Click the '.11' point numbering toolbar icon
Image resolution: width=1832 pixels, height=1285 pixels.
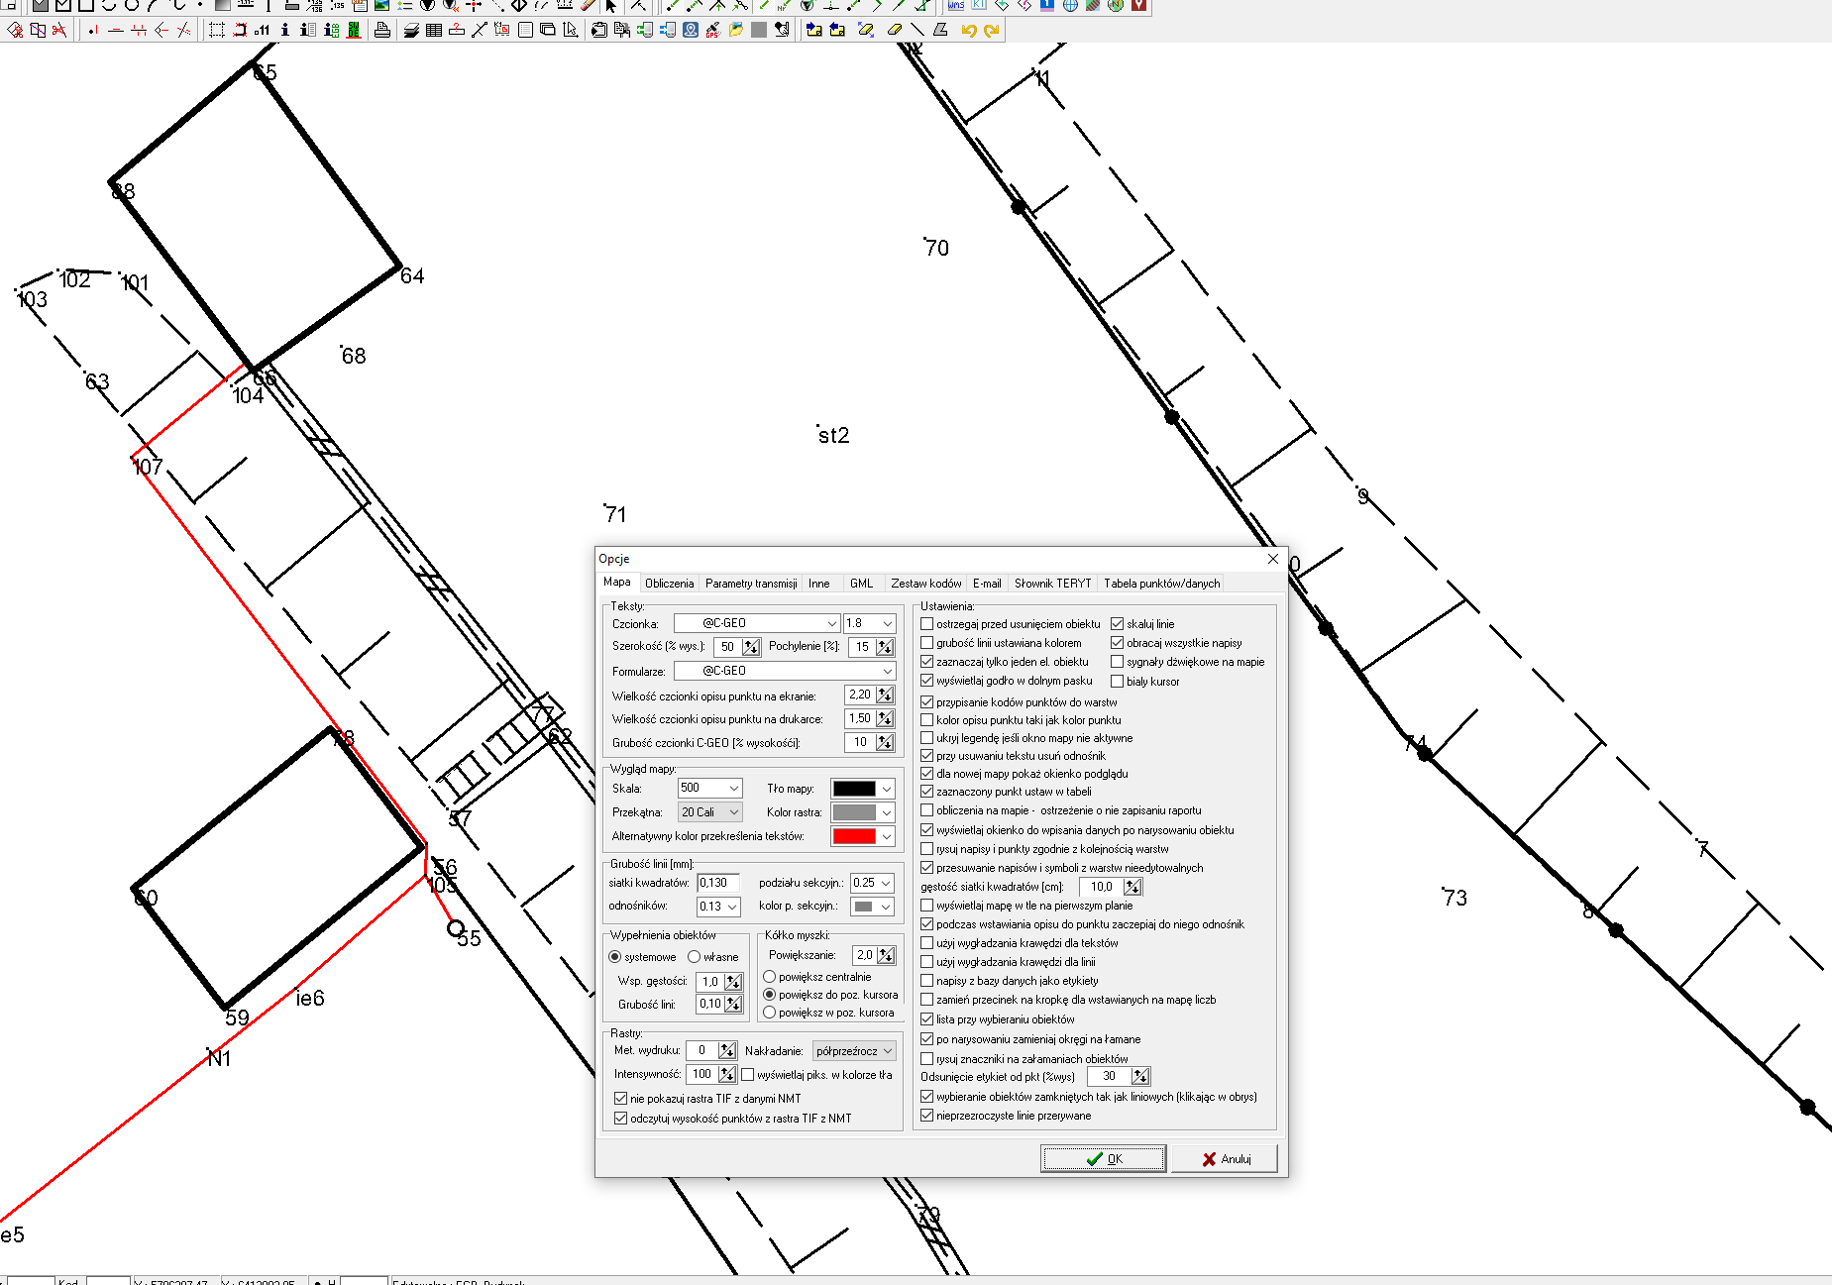tap(262, 30)
